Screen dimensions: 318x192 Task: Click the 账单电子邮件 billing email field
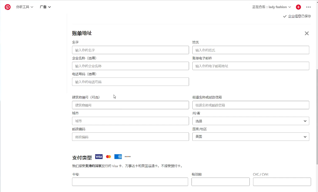pos(251,66)
